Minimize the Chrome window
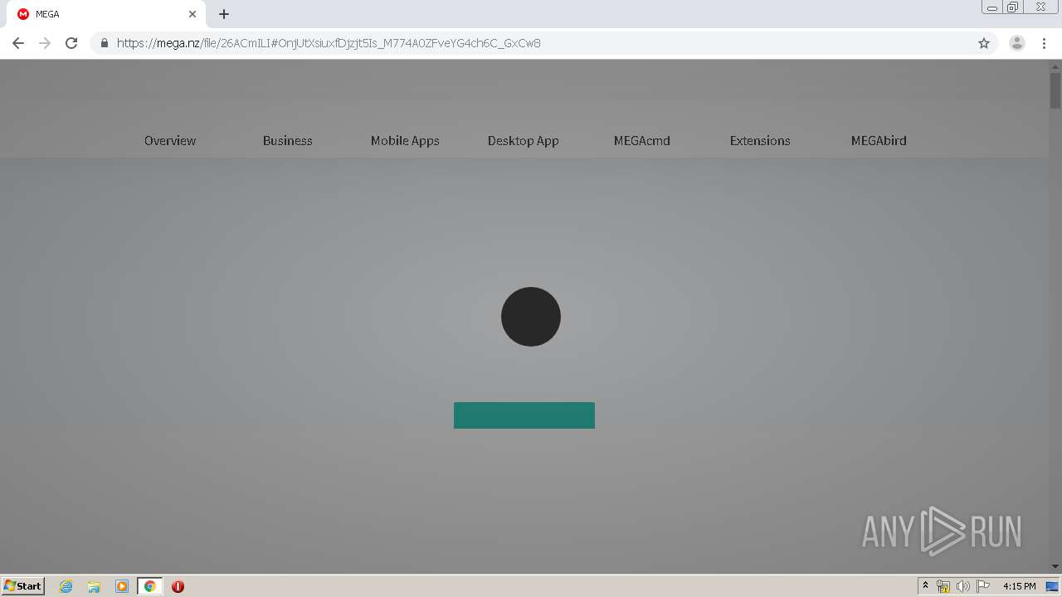Screen dimensions: 1062x597 click(x=992, y=7)
